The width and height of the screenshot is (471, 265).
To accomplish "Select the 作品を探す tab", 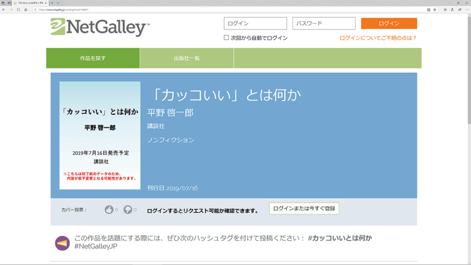I will click(93, 58).
